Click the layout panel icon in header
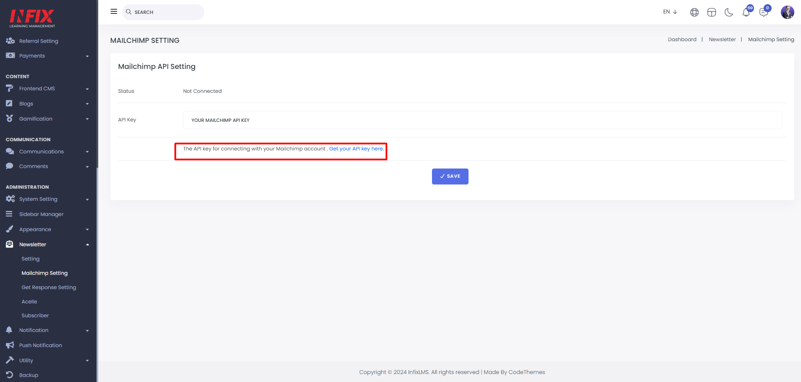 tap(712, 12)
